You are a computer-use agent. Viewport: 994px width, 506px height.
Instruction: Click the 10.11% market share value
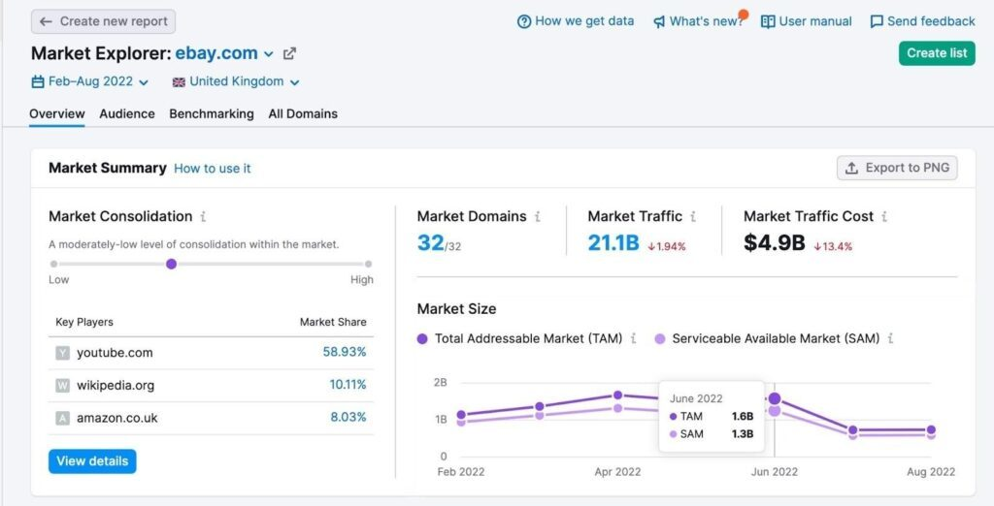348,385
